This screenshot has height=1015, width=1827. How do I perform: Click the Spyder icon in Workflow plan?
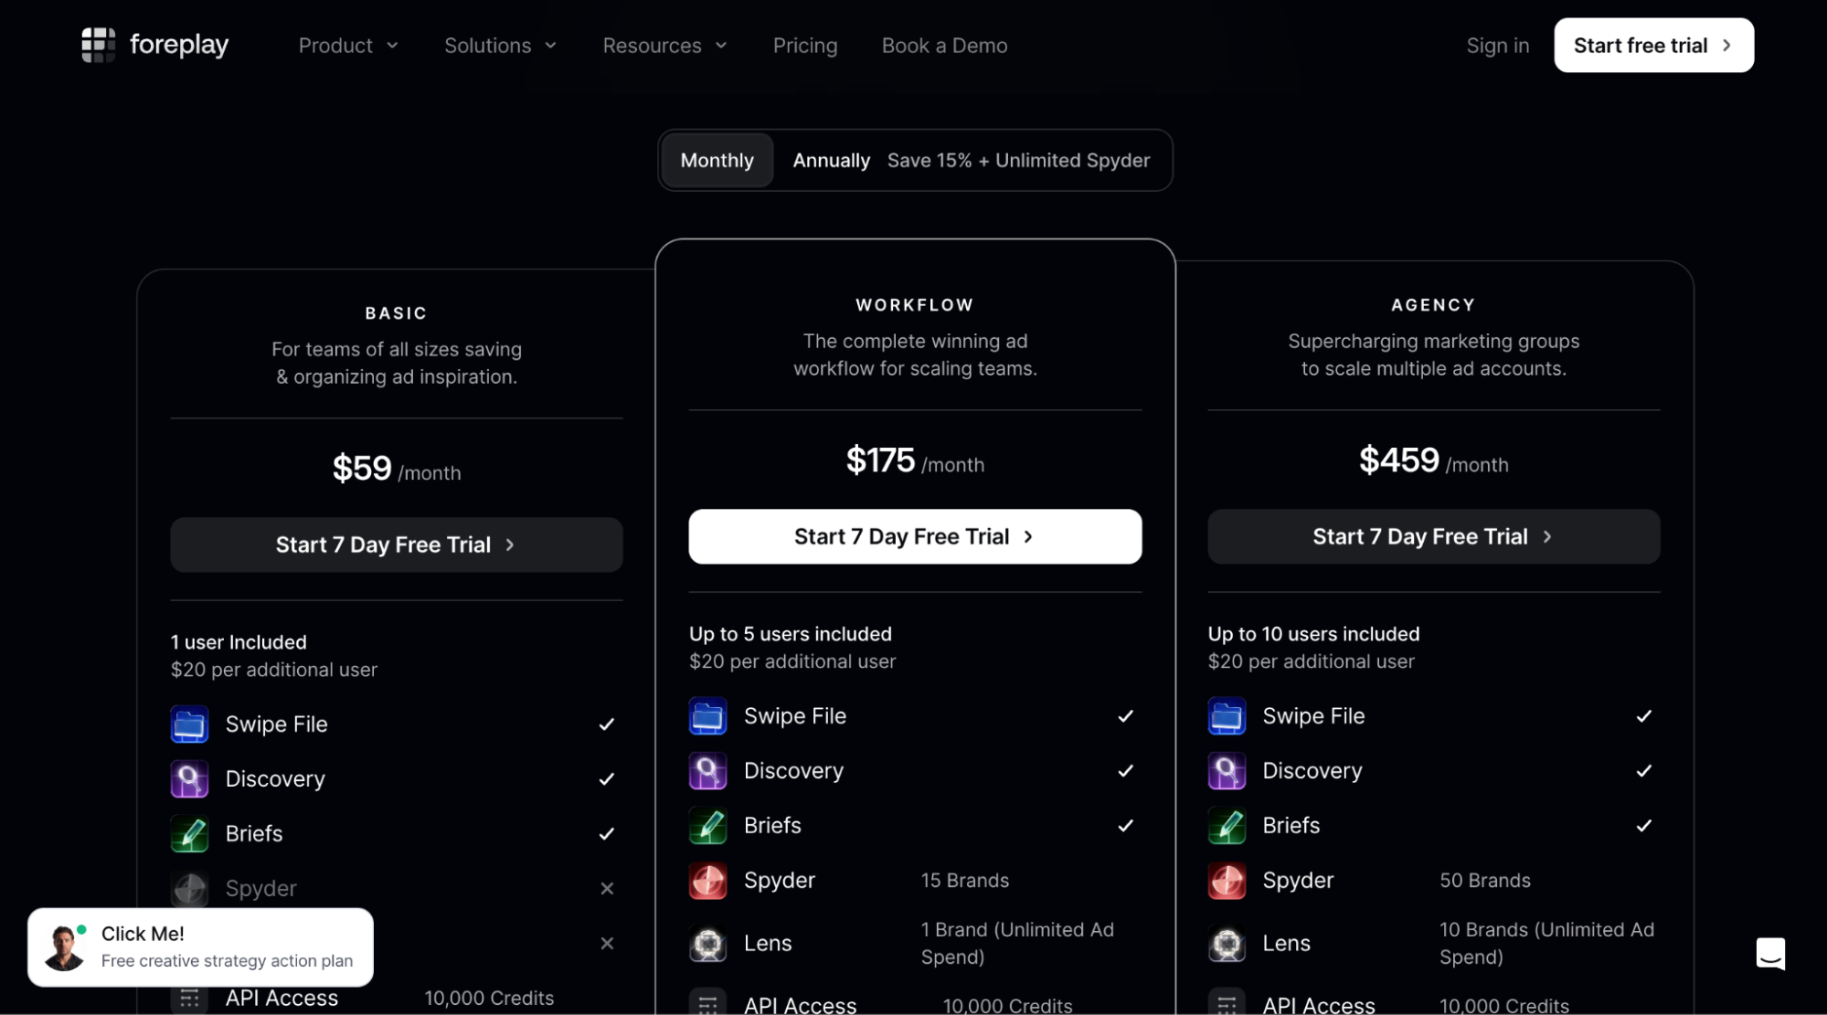pyautogui.click(x=707, y=881)
